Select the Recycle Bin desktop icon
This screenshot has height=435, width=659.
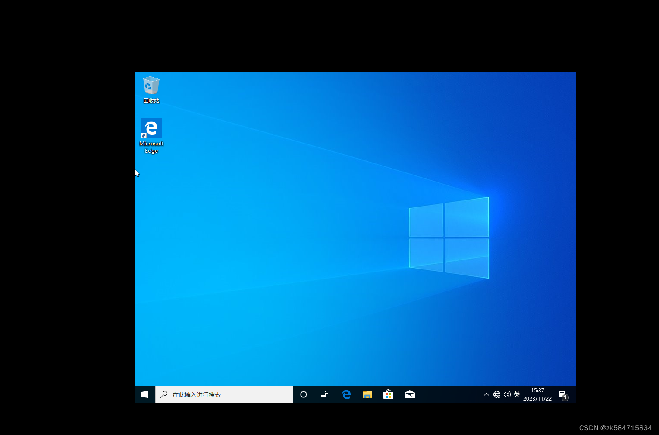pos(151,90)
